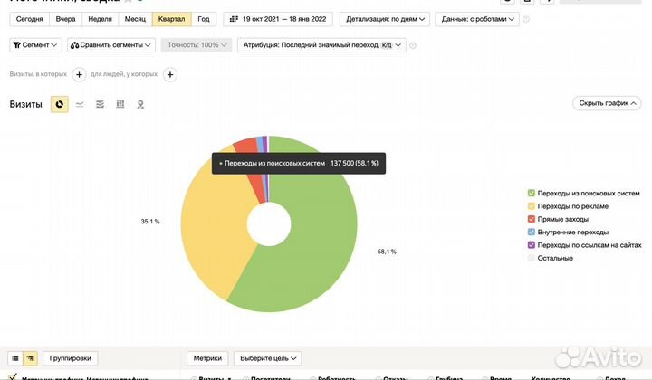Click the flat list table view icon
The image size is (652, 380).
pos(15,358)
